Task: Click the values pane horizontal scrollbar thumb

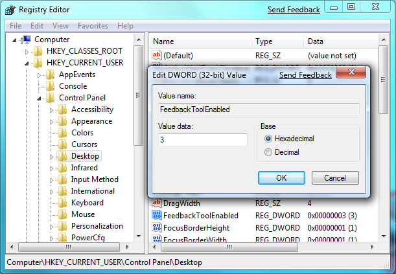Action: pos(229,247)
